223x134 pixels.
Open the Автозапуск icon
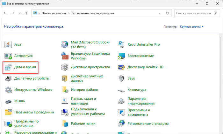[8, 56]
